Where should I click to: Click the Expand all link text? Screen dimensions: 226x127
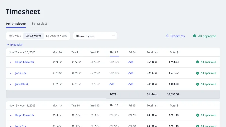pos(17,45)
